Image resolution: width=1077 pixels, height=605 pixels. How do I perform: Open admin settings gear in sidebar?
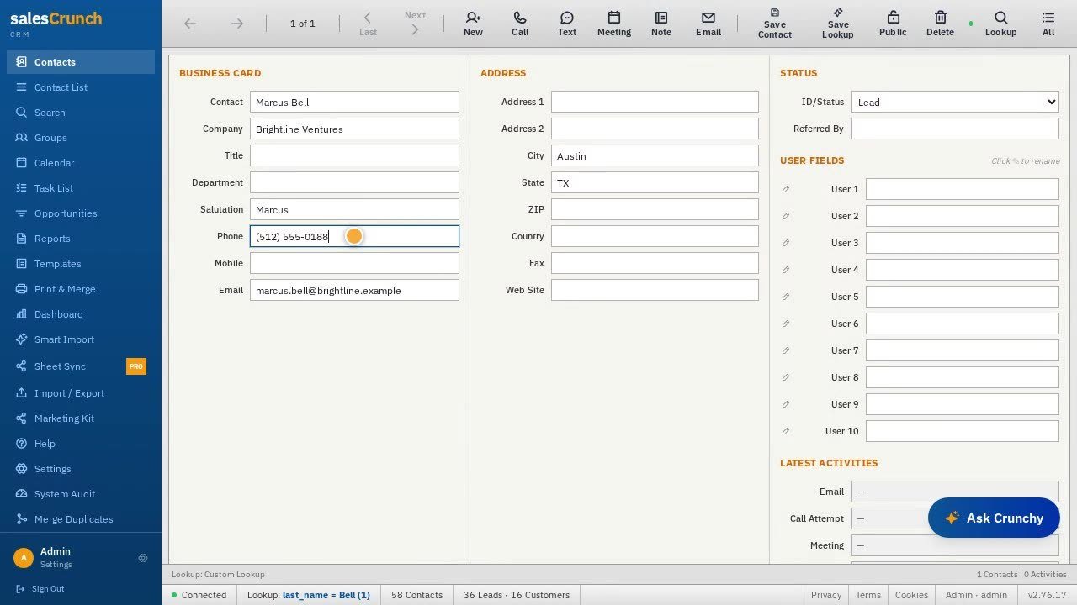(x=143, y=558)
